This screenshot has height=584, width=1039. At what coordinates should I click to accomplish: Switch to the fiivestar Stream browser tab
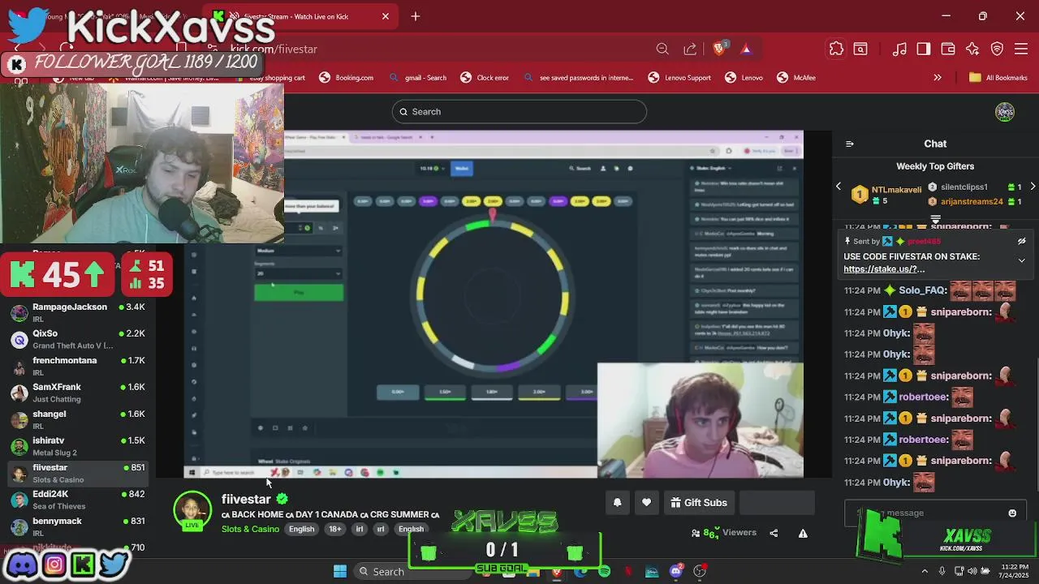[300, 16]
